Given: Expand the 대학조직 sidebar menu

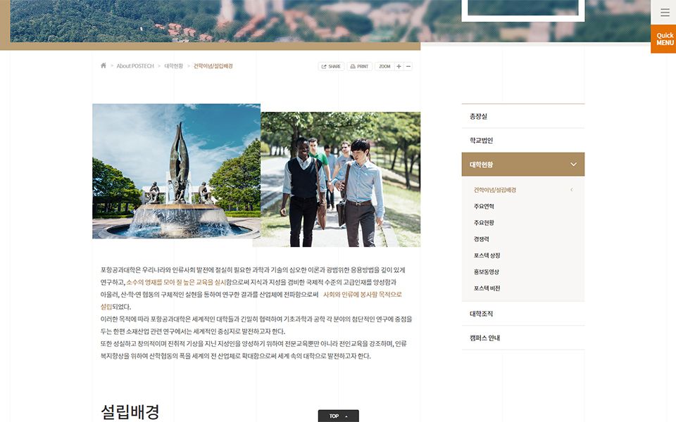Looking at the screenshot, I should pos(522,314).
